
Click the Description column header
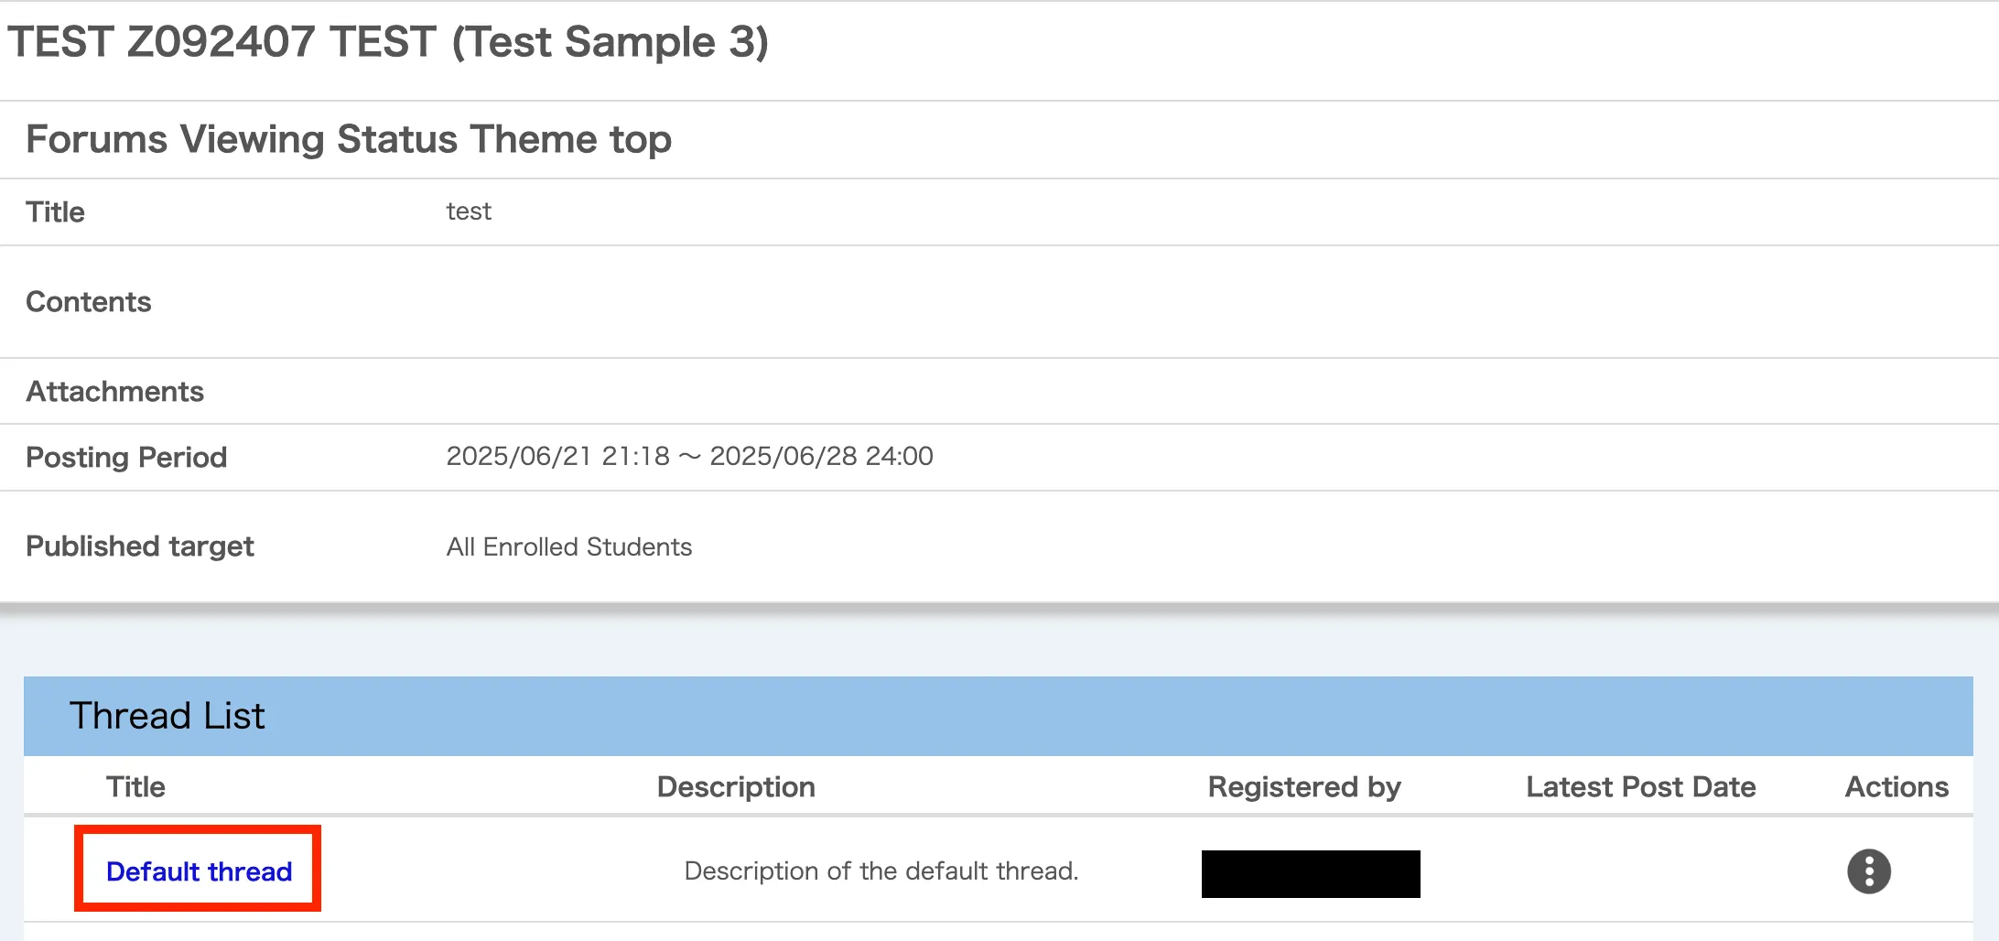[736, 787]
